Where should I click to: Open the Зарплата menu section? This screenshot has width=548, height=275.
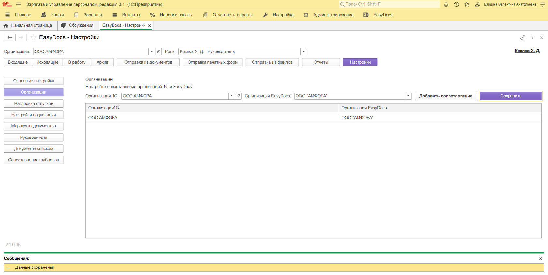(x=93, y=15)
